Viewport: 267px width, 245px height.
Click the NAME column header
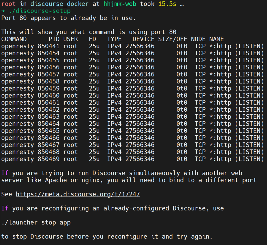pyautogui.click(x=216, y=39)
